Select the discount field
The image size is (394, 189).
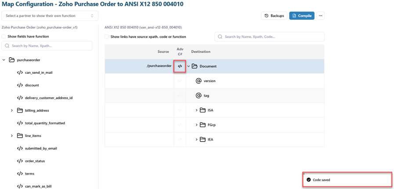[x=32, y=85]
